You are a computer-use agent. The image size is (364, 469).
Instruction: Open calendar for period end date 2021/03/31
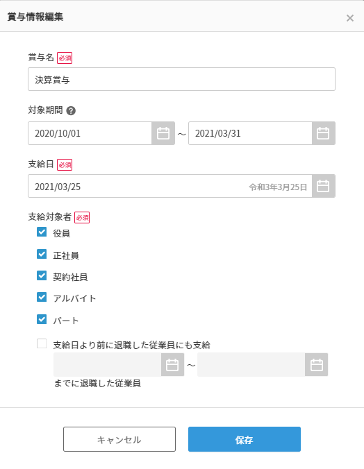[323, 133]
